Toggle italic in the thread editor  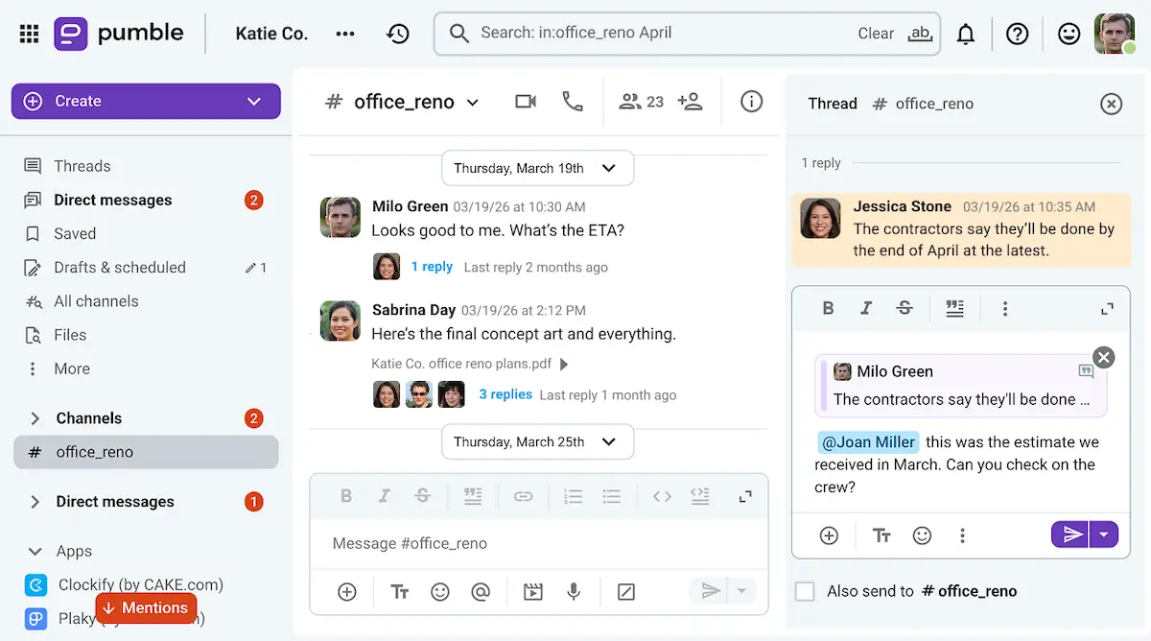(x=866, y=308)
